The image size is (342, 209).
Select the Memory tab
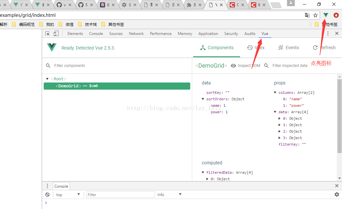(x=185, y=34)
